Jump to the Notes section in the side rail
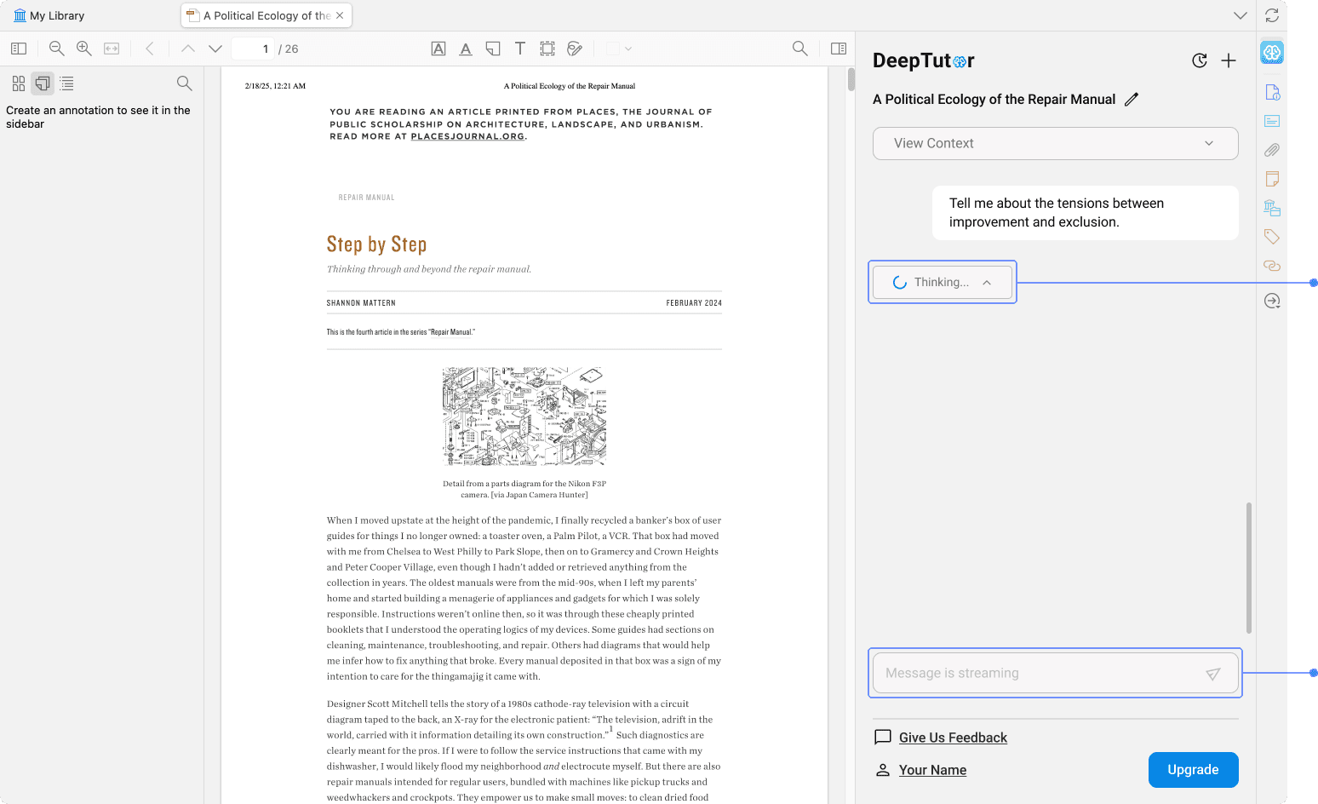 pyautogui.click(x=1272, y=179)
